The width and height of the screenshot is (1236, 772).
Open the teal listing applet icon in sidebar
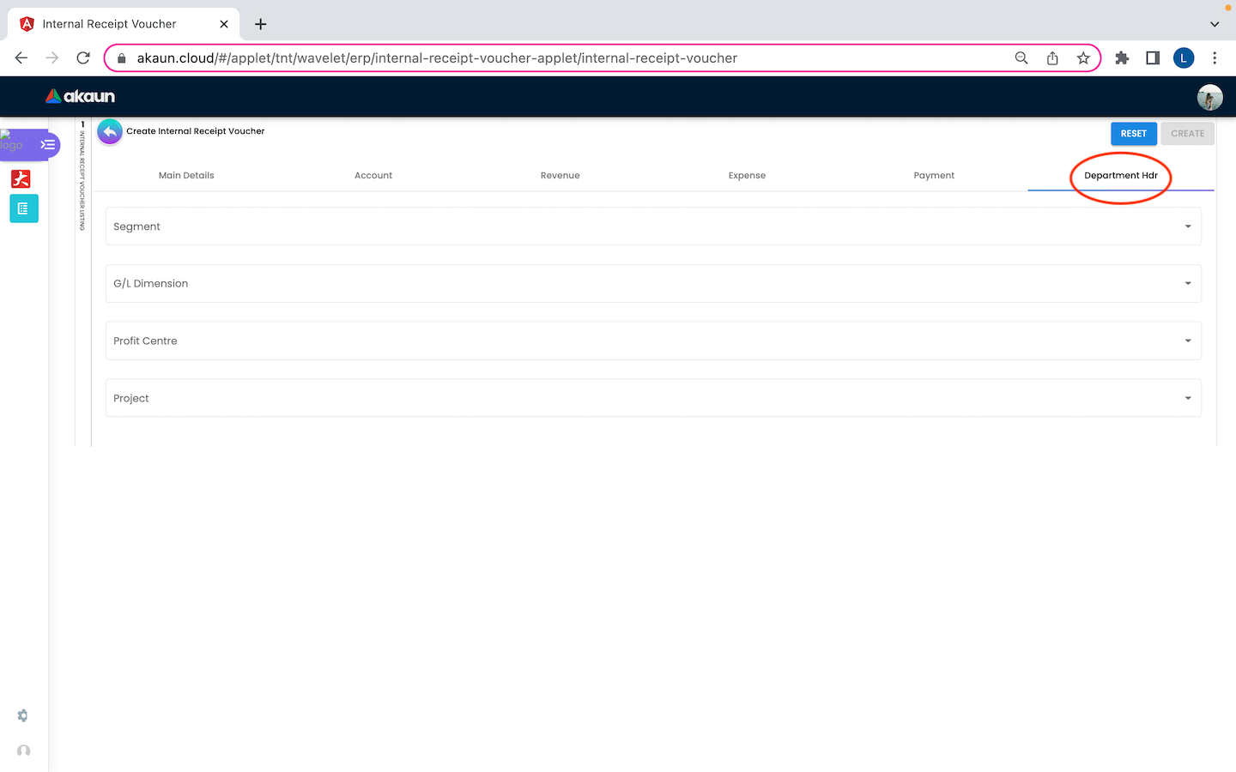point(24,208)
